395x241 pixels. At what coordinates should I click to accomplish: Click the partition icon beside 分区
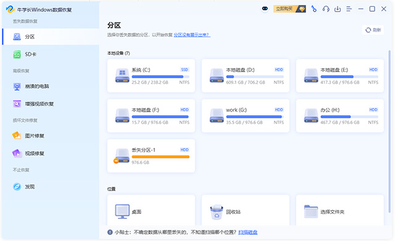coord(17,37)
